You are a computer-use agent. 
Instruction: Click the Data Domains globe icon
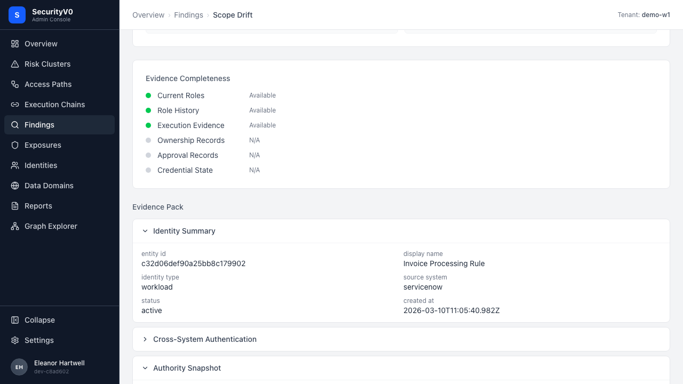point(15,186)
